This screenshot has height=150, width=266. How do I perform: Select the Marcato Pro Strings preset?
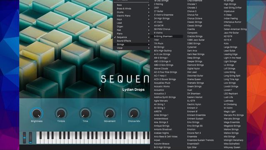[x=234, y=115]
